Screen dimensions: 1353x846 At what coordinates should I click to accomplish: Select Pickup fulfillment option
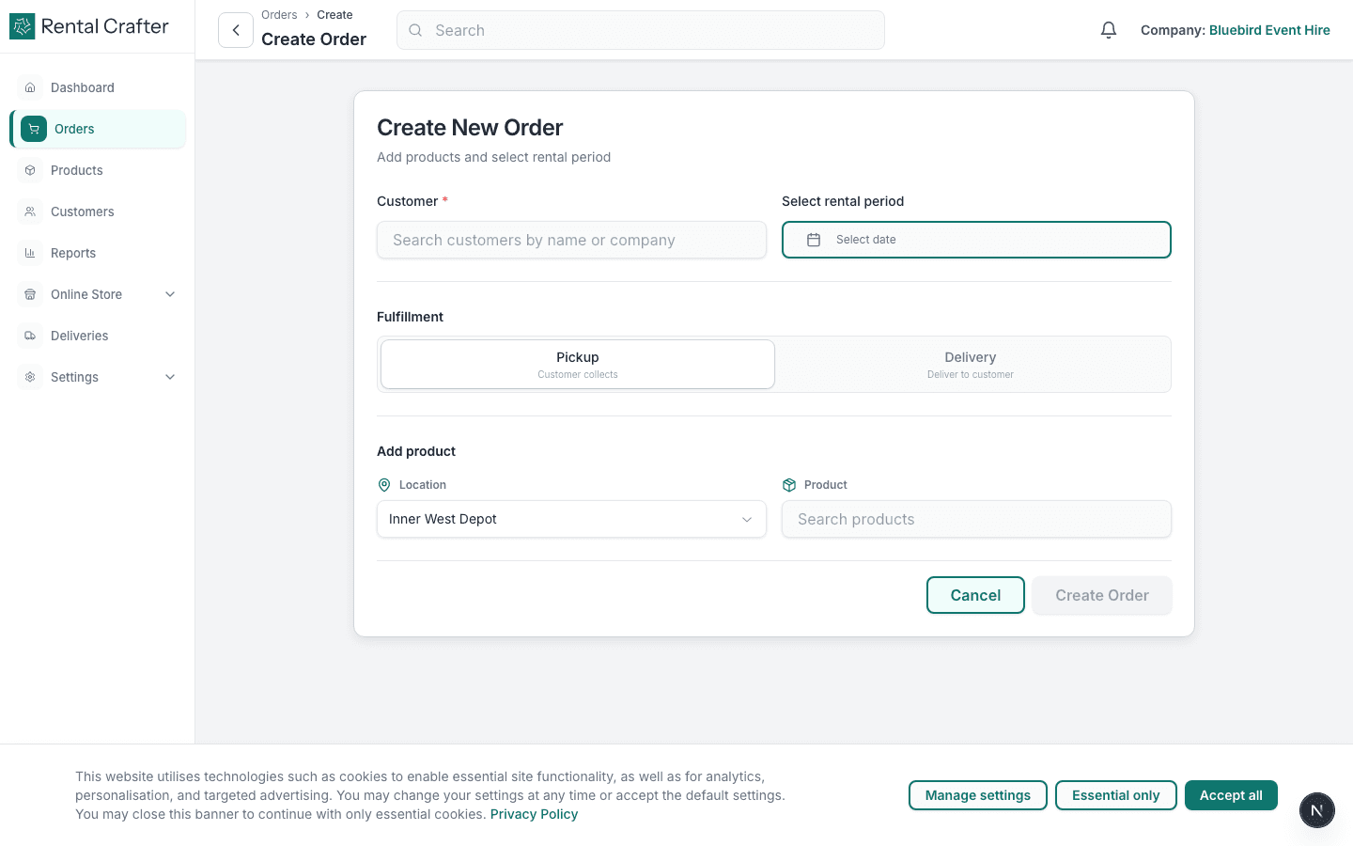click(x=578, y=364)
